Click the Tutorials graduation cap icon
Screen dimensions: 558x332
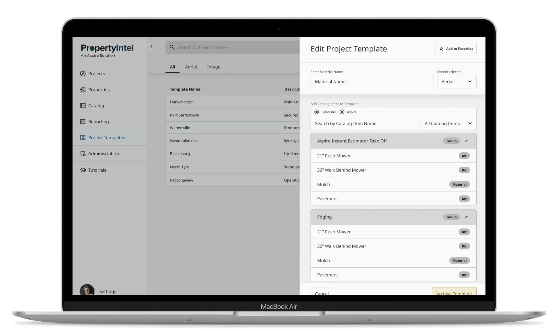[x=83, y=170]
